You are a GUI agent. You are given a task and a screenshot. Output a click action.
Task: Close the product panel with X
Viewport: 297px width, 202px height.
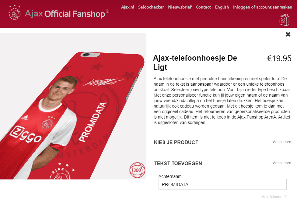coord(288,34)
